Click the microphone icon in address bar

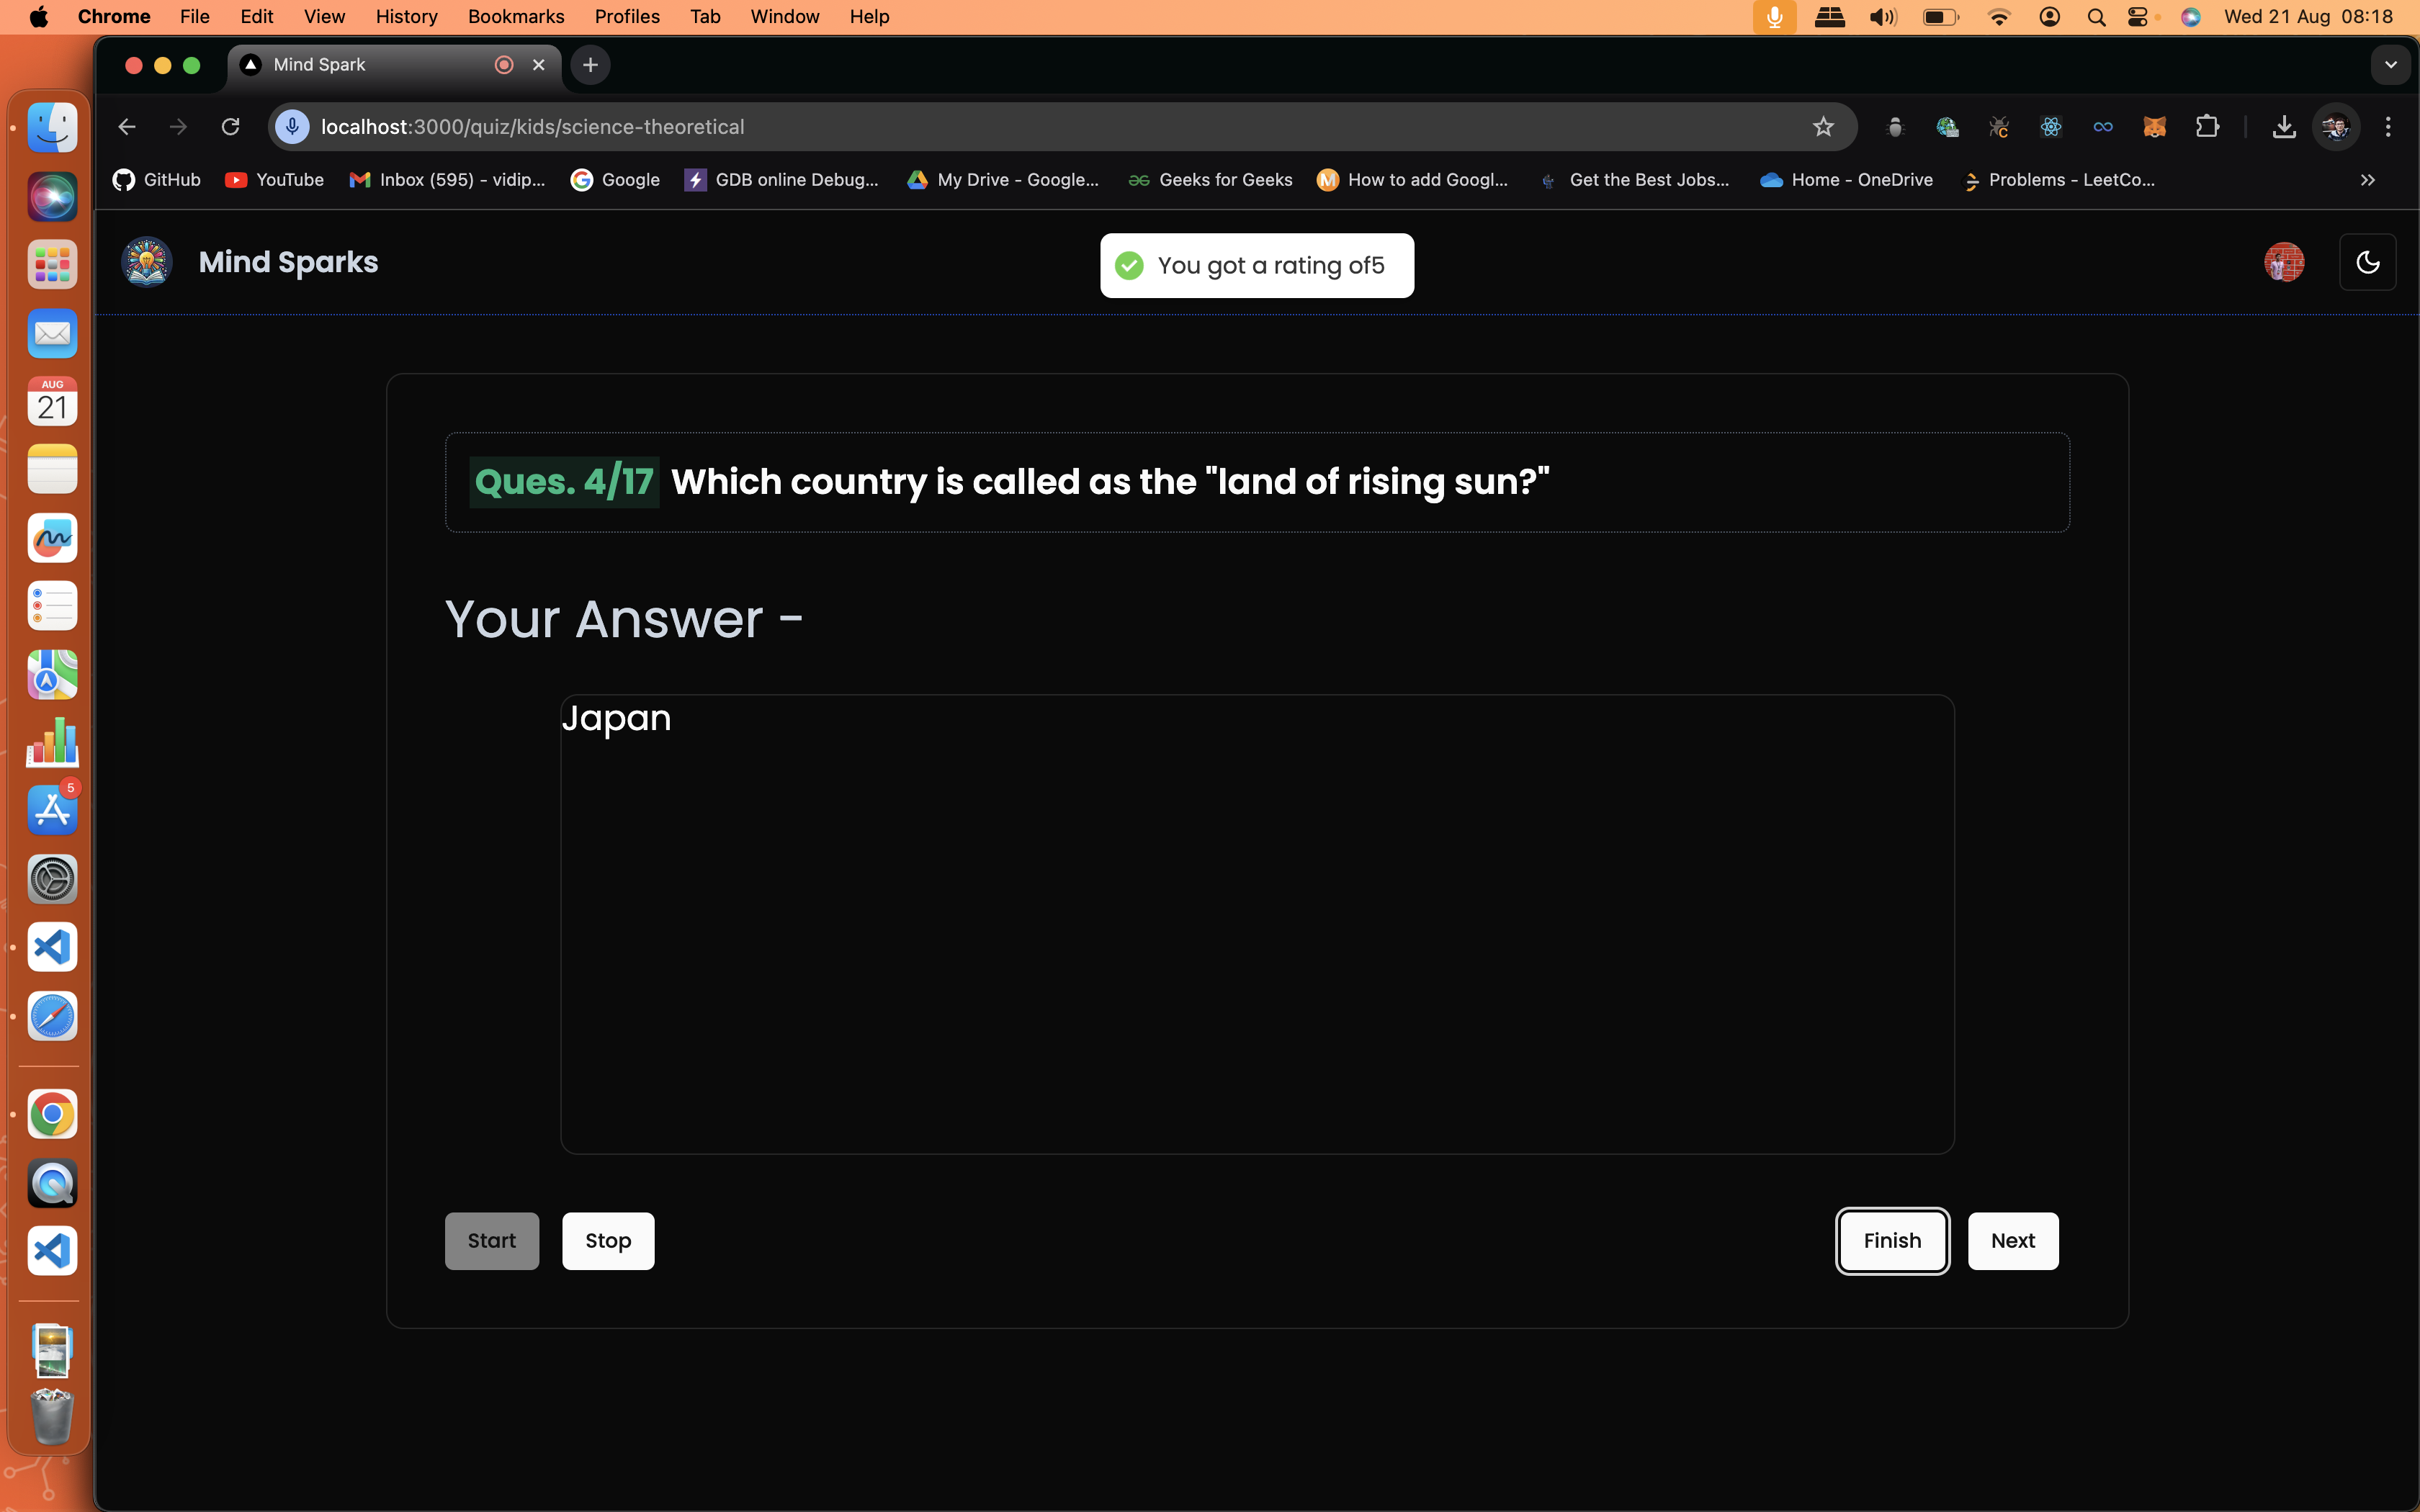click(292, 127)
